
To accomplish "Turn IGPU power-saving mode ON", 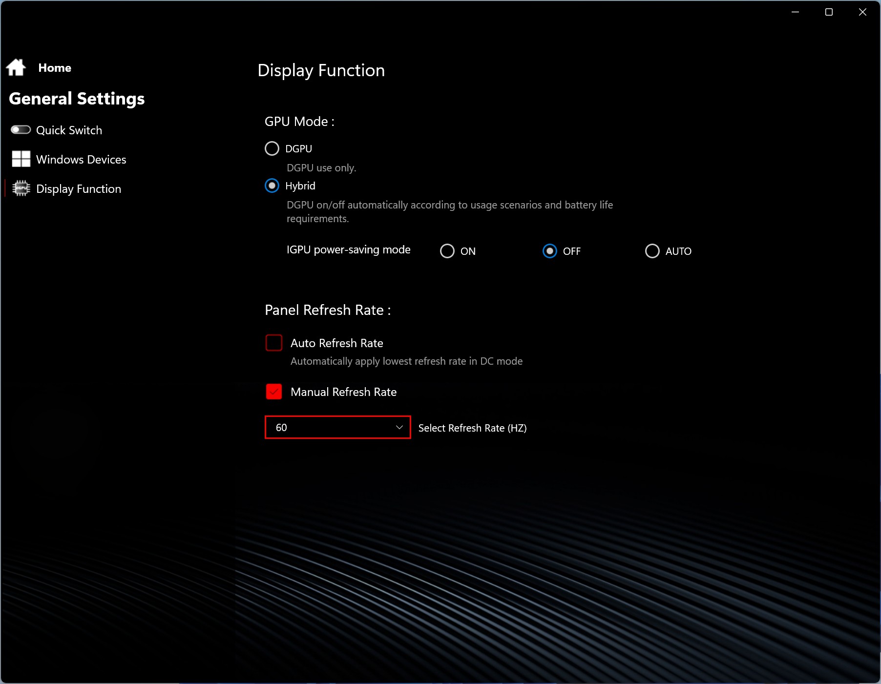I will coord(447,251).
